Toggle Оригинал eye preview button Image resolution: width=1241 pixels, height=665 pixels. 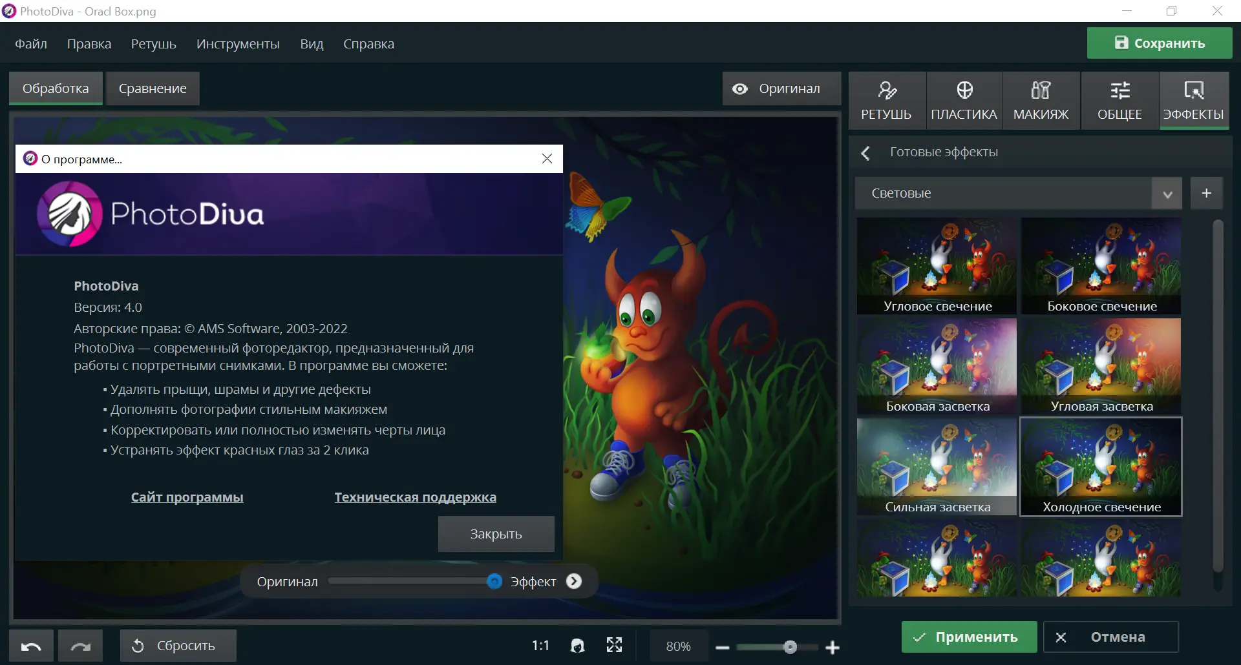pyautogui.click(x=781, y=88)
